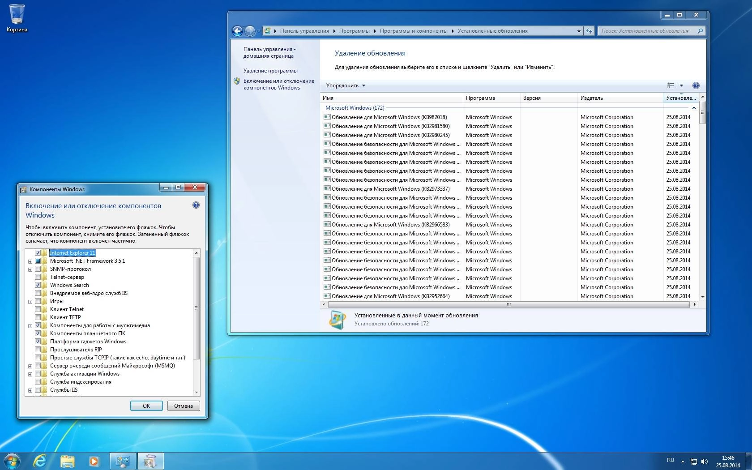Click the Windows Features list vertical scrollbar
This screenshot has width=752, height=470.
[196, 322]
